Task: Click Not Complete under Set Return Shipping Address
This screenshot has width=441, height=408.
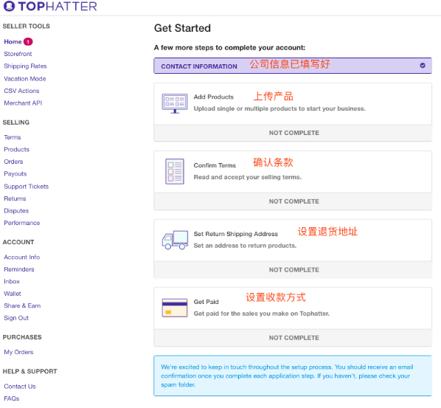Action: tap(294, 270)
